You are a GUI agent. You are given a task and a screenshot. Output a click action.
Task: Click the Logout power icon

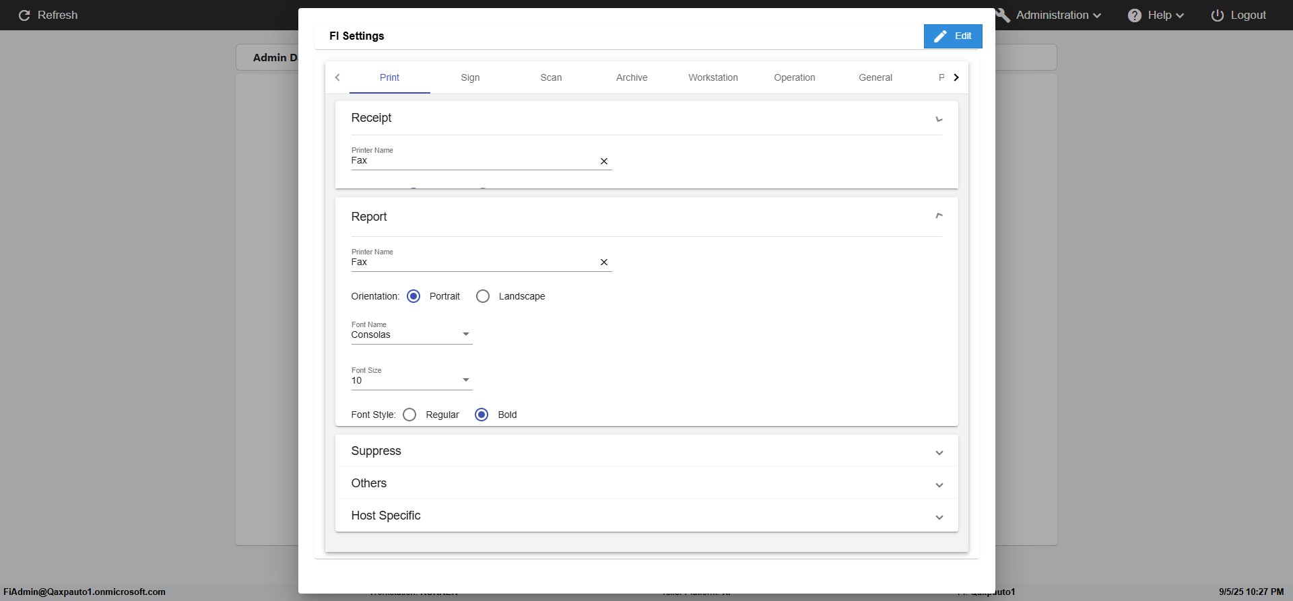pos(1218,15)
